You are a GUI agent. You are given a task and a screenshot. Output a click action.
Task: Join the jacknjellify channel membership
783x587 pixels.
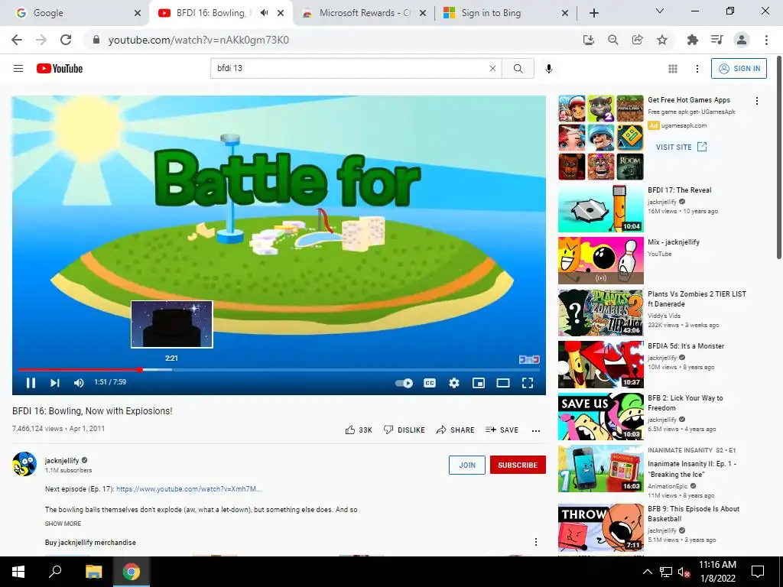tap(467, 465)
